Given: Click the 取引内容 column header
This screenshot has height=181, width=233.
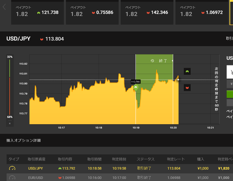Looking at the screenshot, I should coord(65,159).
